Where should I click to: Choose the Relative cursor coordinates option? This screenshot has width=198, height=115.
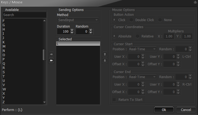pos(137,36)
